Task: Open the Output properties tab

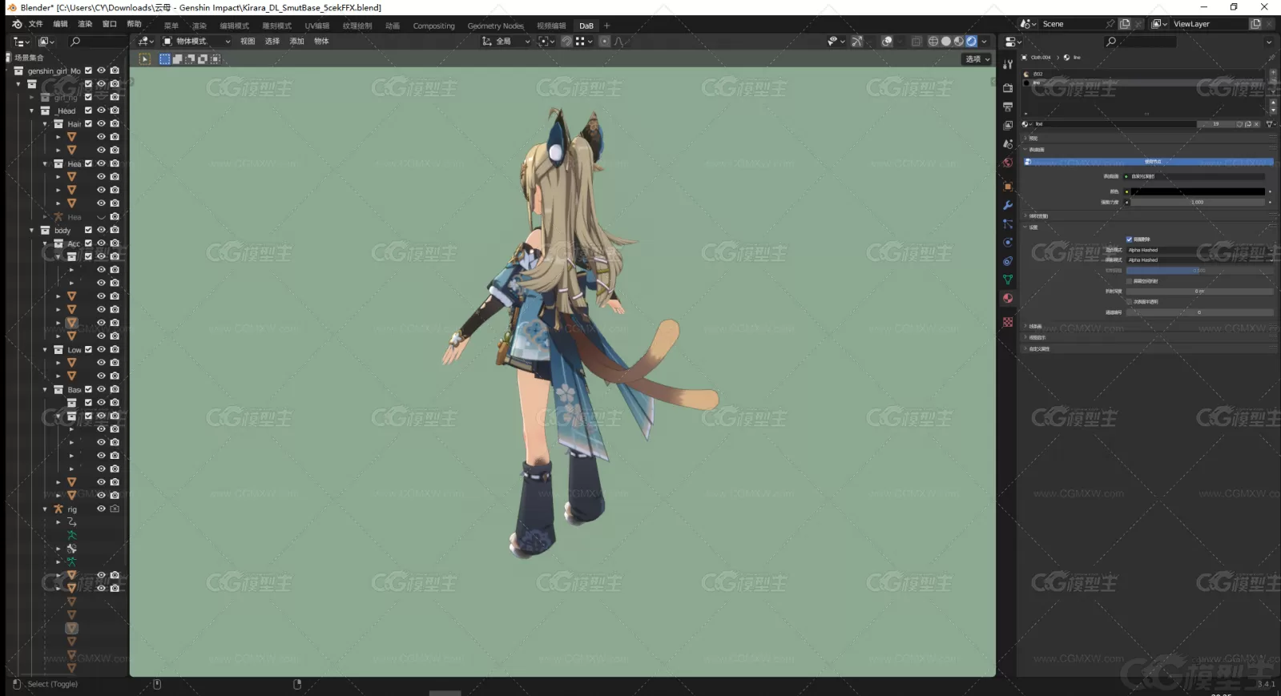Action: tap(1008, 107)
